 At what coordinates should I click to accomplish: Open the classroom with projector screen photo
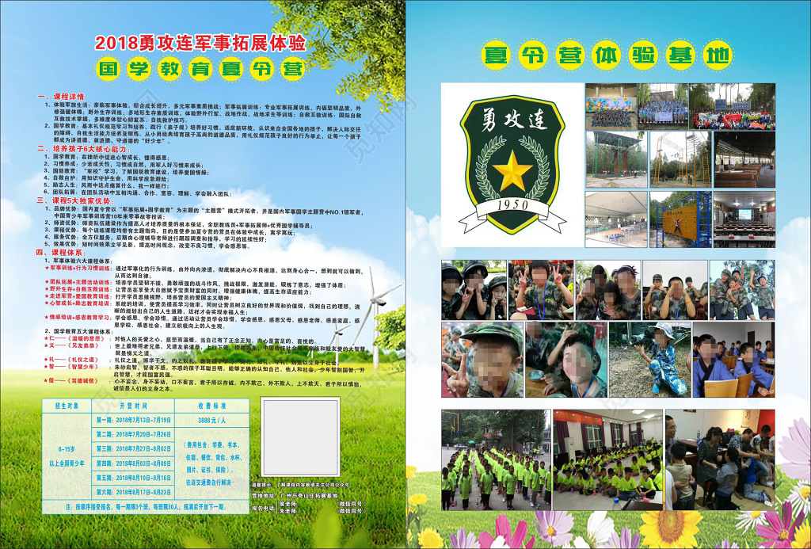pos(744,219)
